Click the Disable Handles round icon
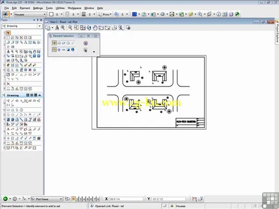This screenshot has width=279, height=209. coord(86,43)
